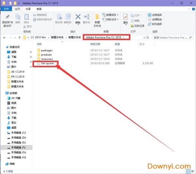Open the 新建项目 dropdown
The height and width of the screenshot is (174, 196).
pos(112,15)
